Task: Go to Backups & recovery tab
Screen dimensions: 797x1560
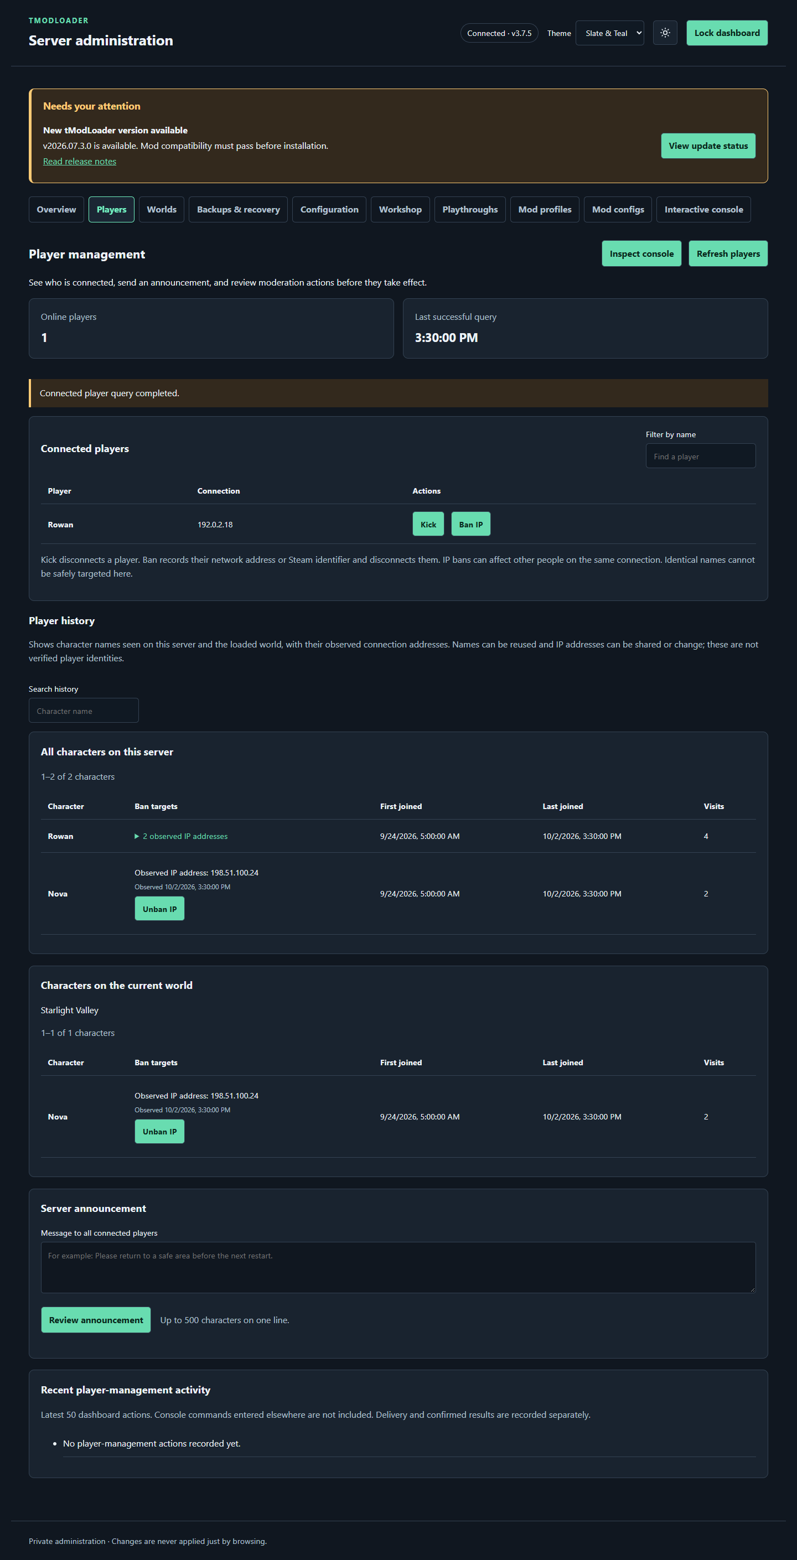Action: [x=238, y=210]
